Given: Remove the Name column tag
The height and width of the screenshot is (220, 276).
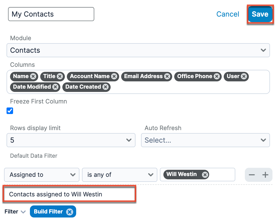Looking at the screenshot, I should point(33,76).
